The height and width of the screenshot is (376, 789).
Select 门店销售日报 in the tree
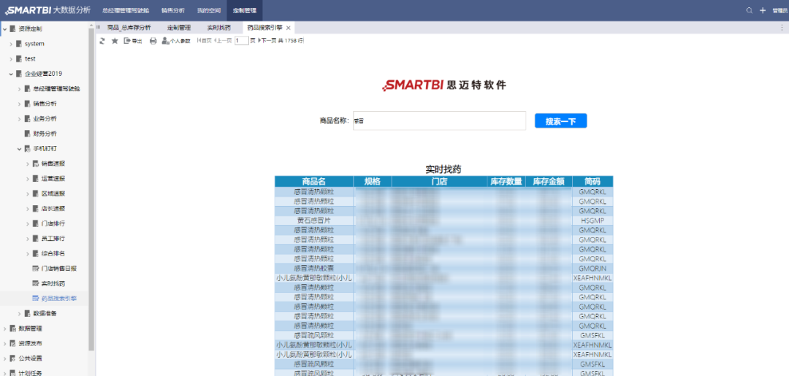(x=58, y=269)
